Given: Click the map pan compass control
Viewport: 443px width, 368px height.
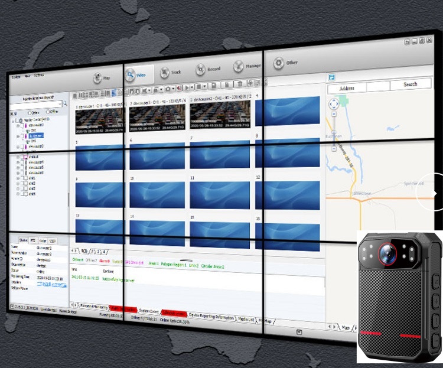Looking at the screenshot, I should [x=333, y=103].
